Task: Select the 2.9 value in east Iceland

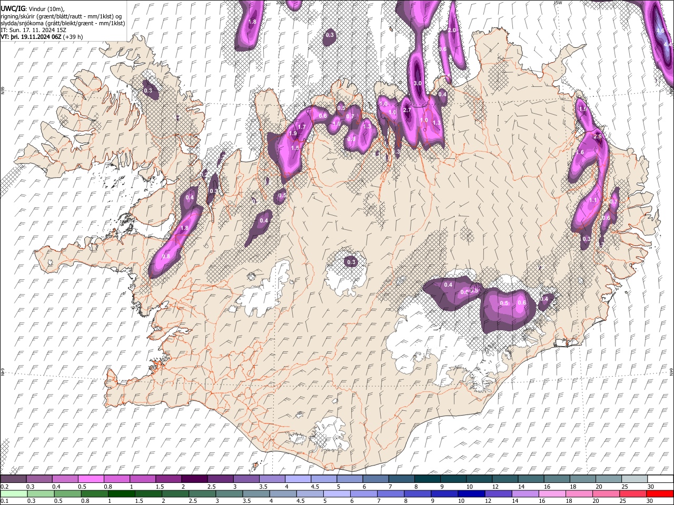Action: [597, 136]
